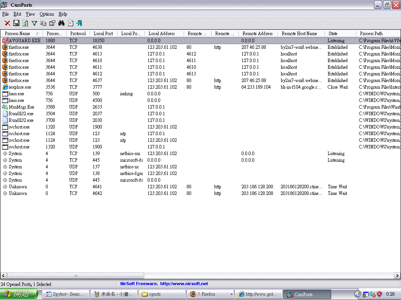401x300 pixels.
Task: Open the File menu
Action: [x=5, y=14]
